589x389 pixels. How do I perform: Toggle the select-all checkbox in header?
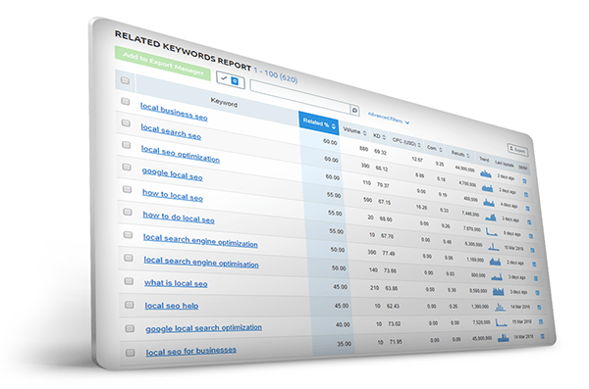tap(125, 80)
